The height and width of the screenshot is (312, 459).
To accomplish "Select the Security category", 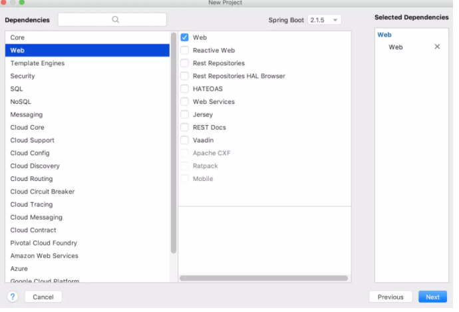I will 23,77.
